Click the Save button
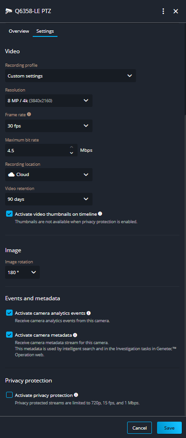The height and width of the screenshot is (438, 186). pyautogui.click(x=169, y=428)
